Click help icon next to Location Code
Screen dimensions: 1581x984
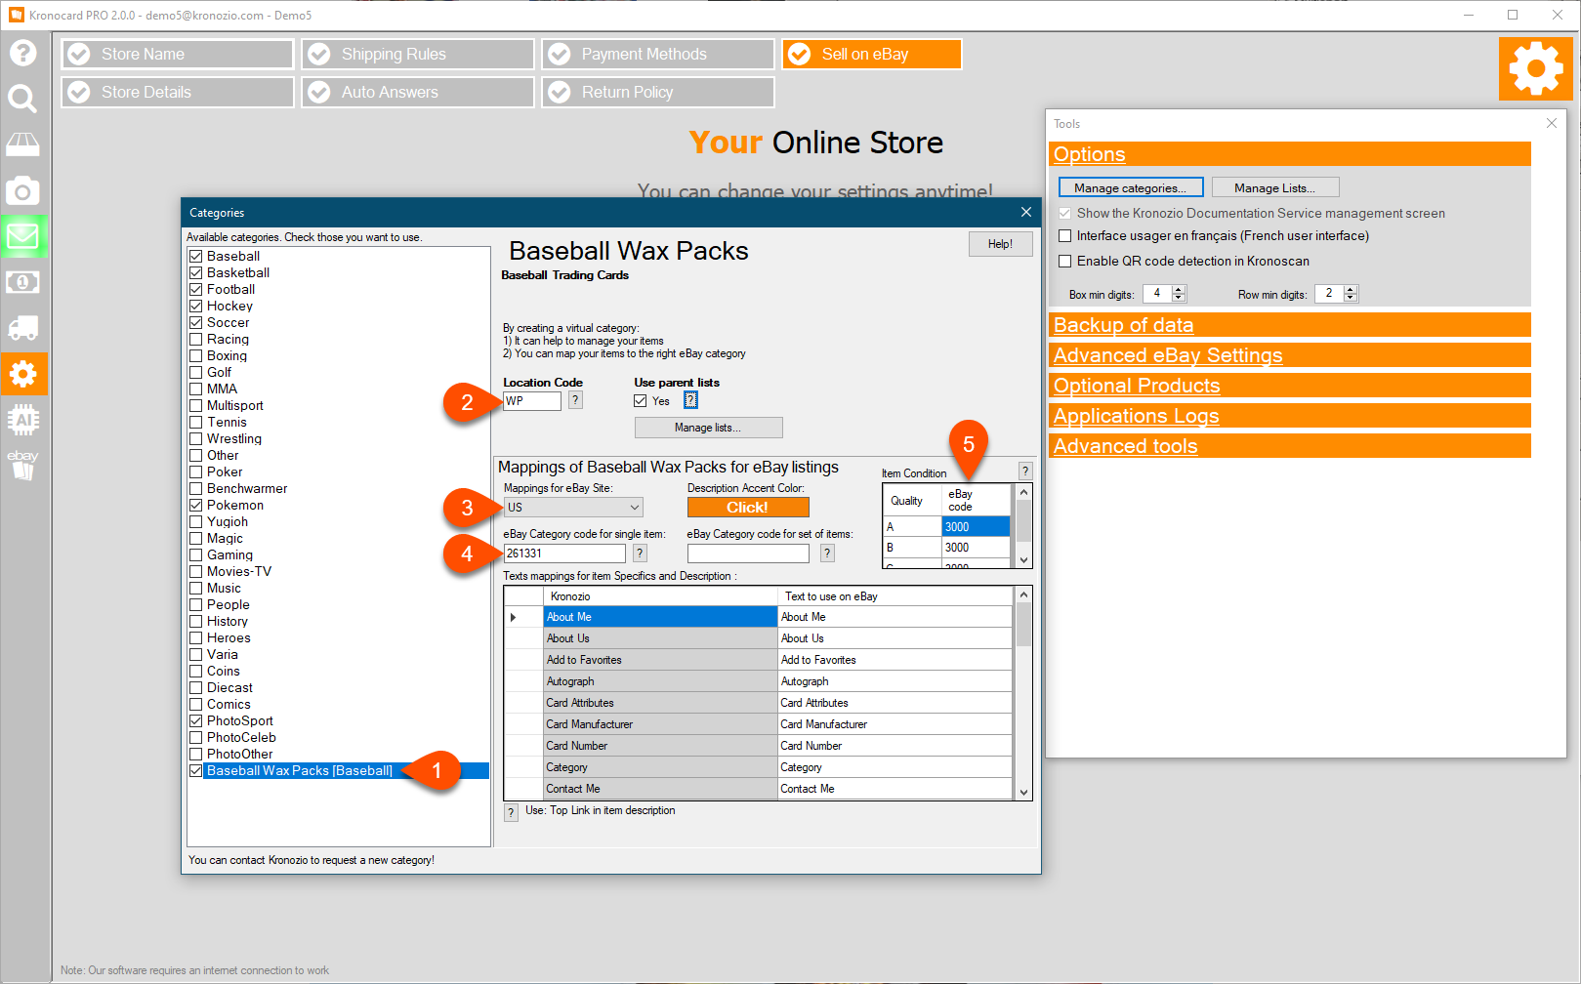click(575, 400)
